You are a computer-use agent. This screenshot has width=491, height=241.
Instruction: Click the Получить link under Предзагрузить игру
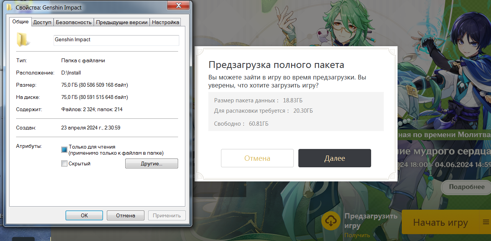[x=357, y=235]
